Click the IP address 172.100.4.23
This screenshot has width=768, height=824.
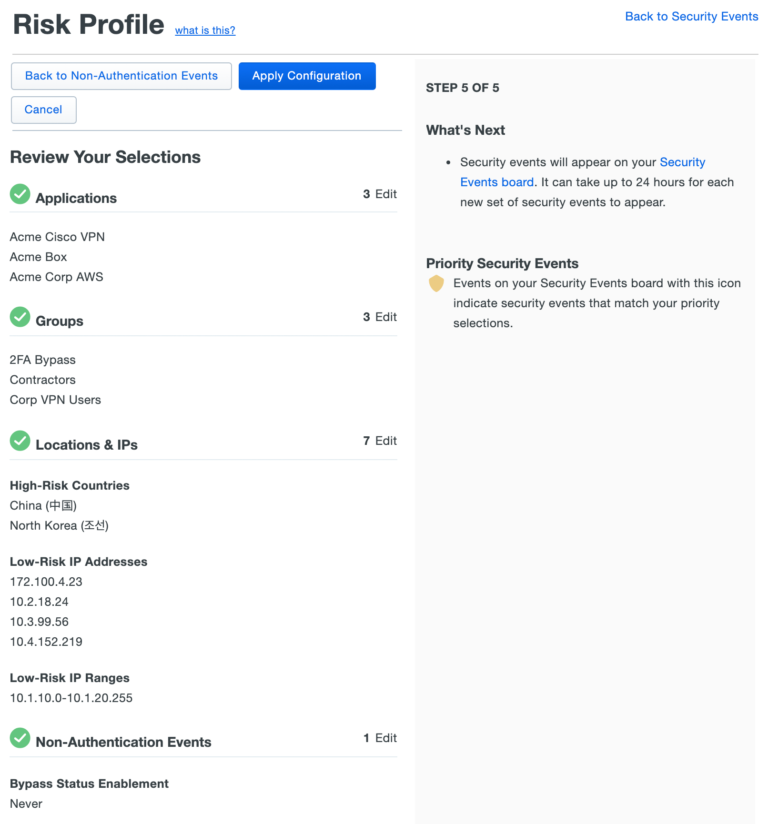[x=46, y=582]
